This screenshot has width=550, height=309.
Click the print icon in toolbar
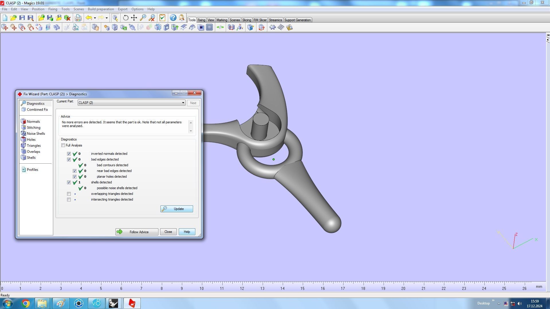(x=78, y=18)
